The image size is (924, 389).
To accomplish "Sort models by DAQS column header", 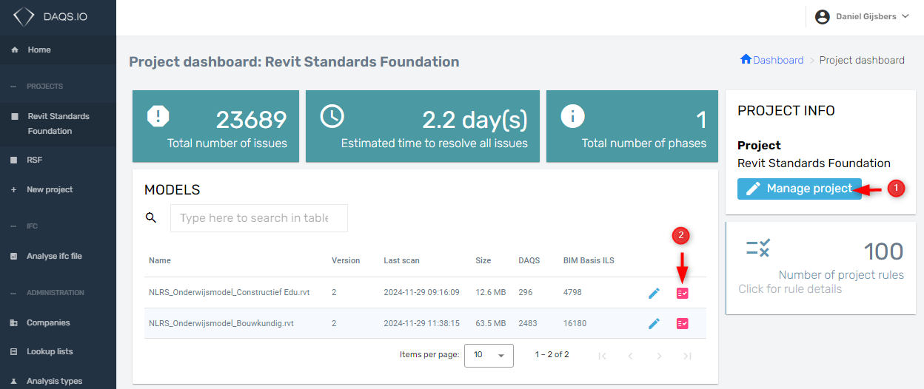I will coord(529,260).
